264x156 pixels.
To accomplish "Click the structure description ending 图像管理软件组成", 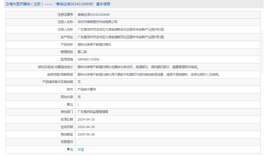I will (x=138, y=67).
